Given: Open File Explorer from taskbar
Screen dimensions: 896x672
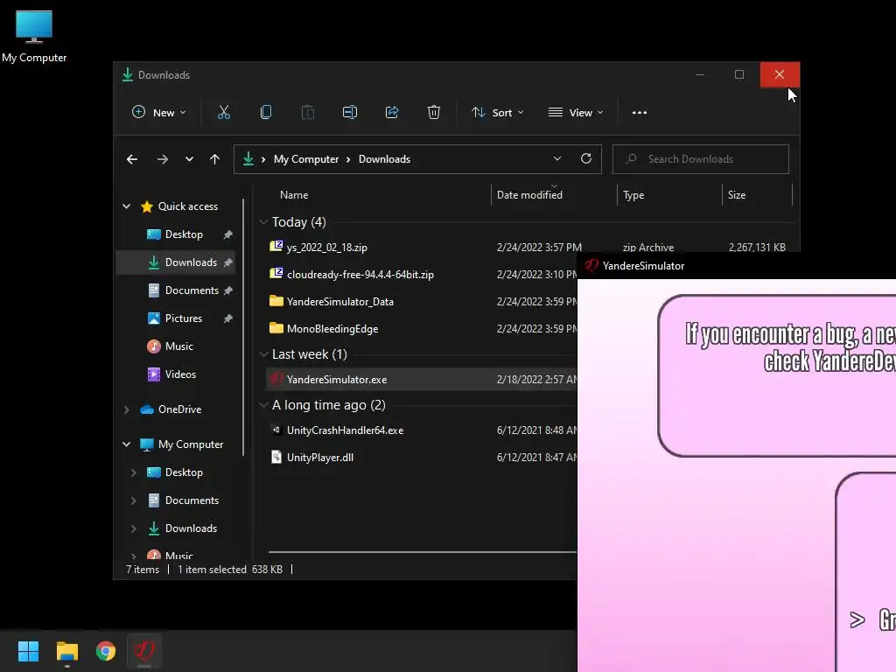Looking at the screenshot, I should click(66, 651).
